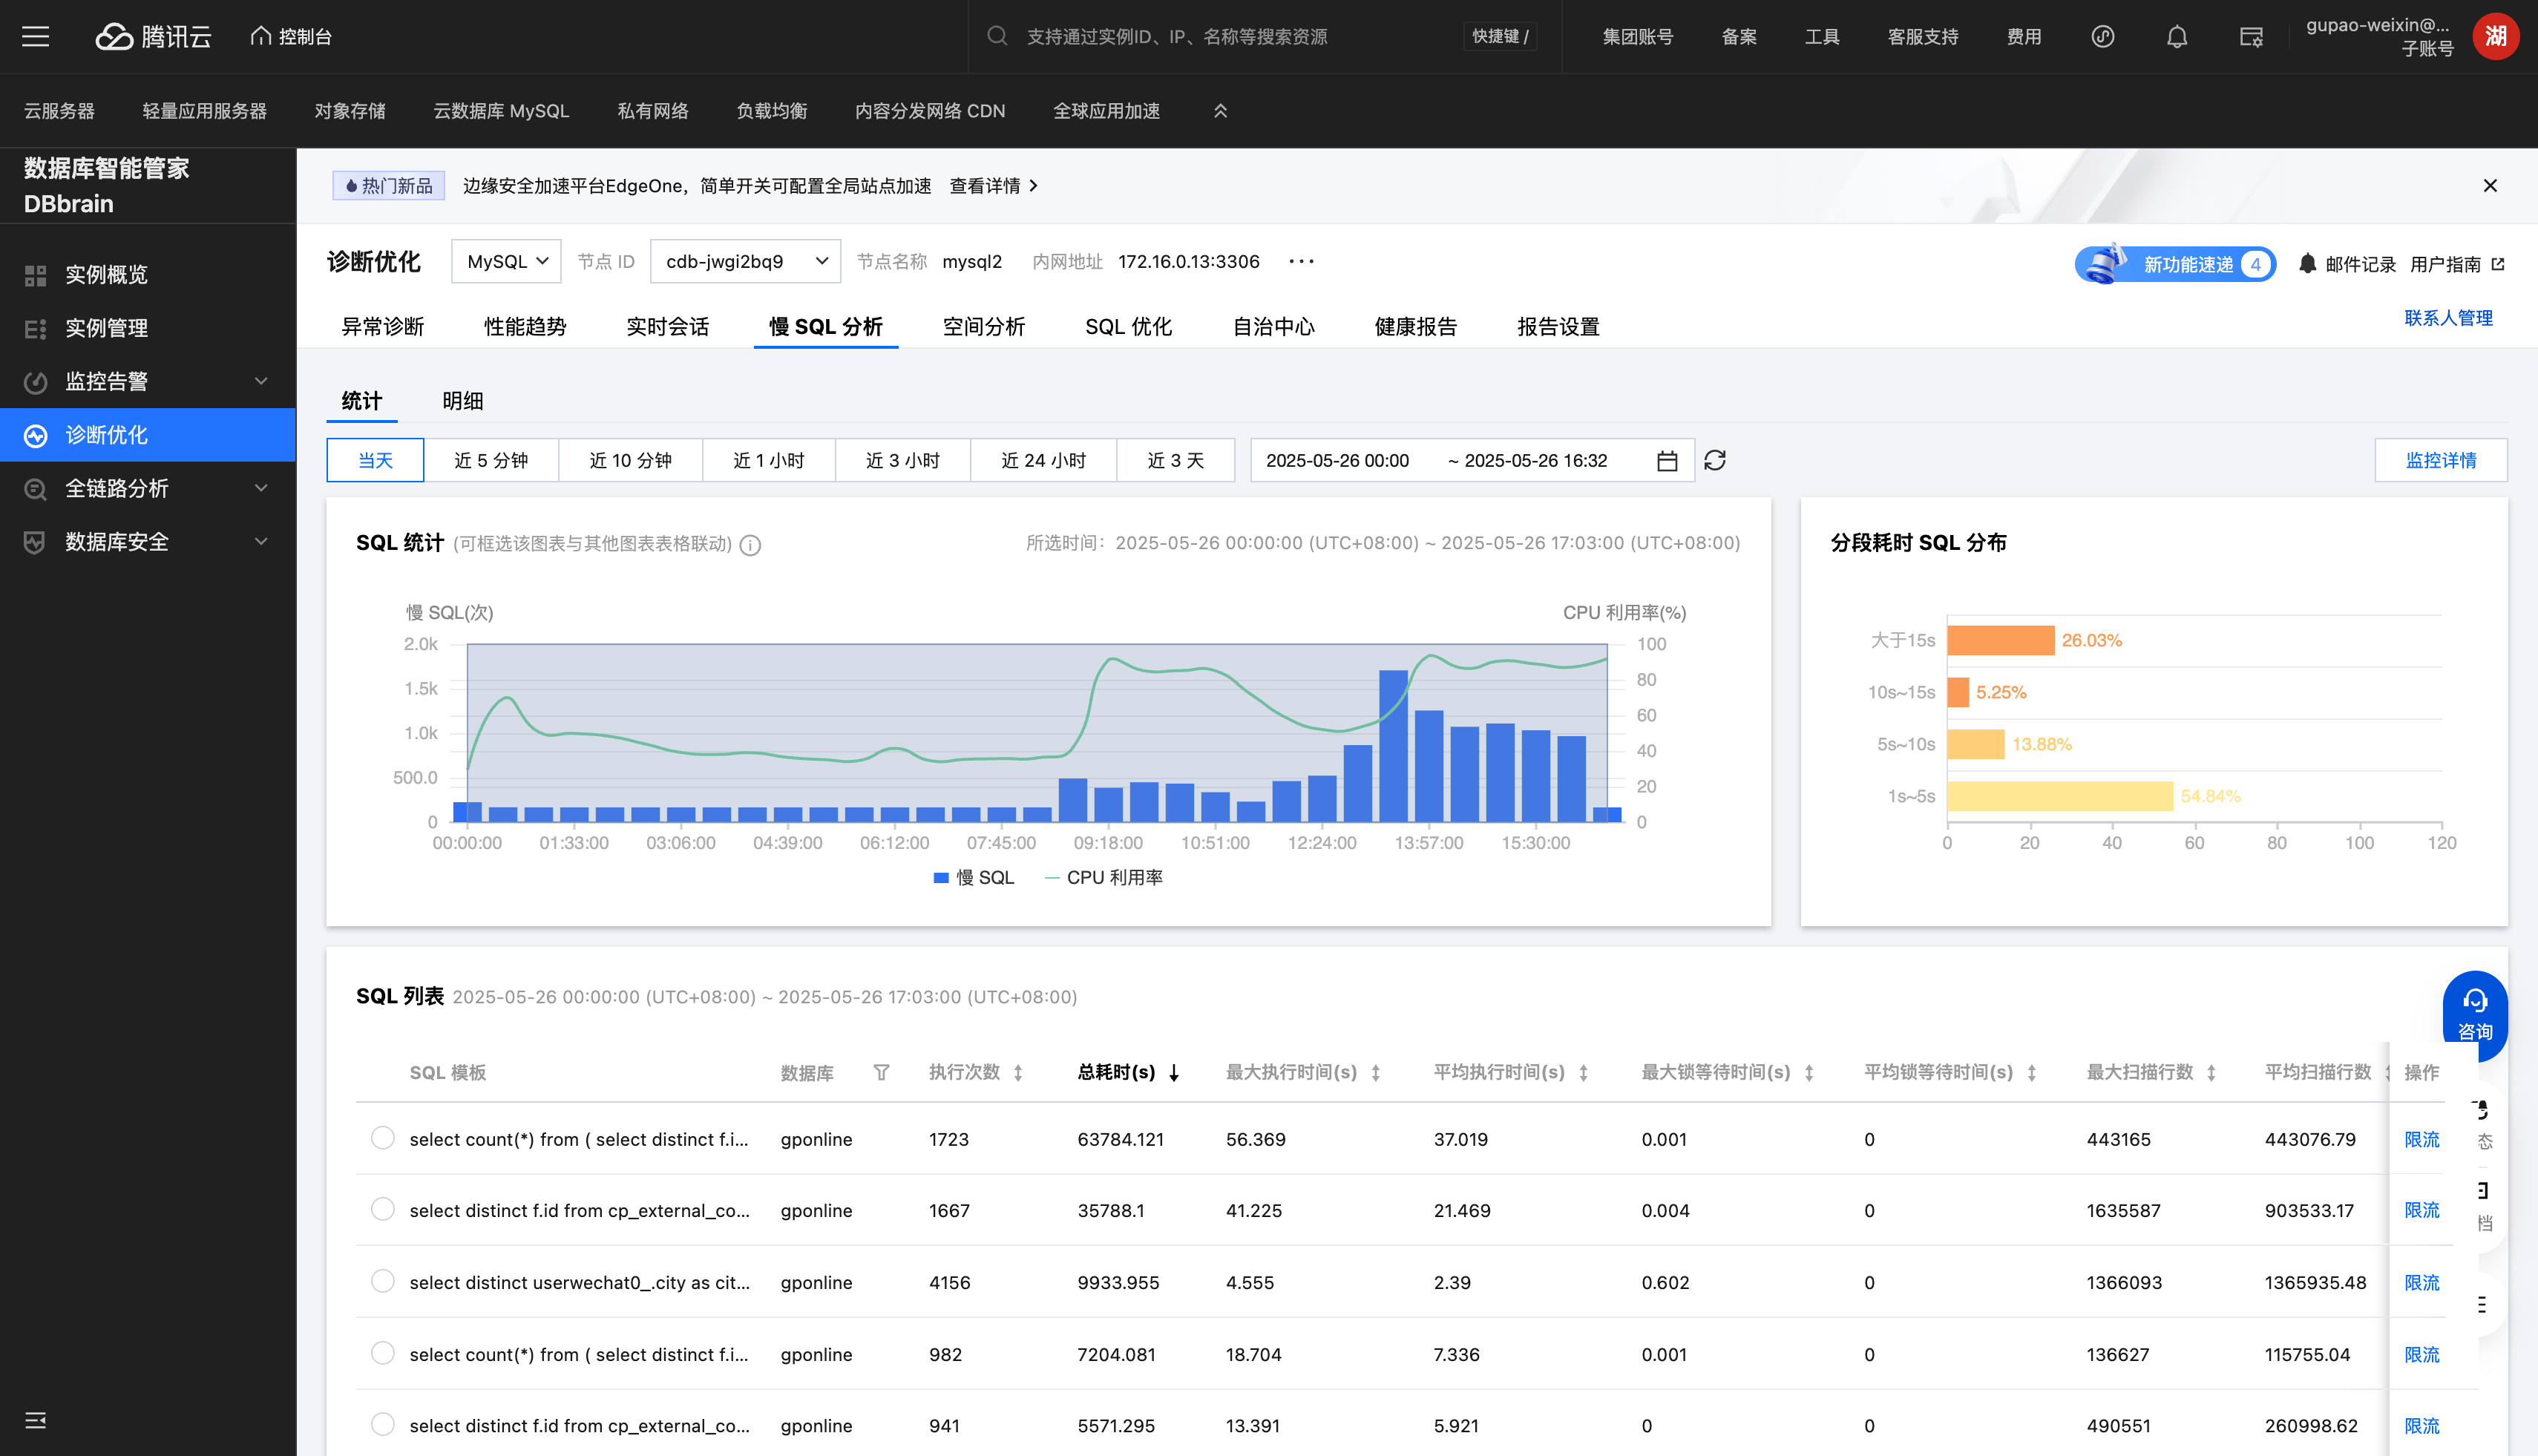
Task: Open the calendar date picker icon
Action: [1667, 460]
